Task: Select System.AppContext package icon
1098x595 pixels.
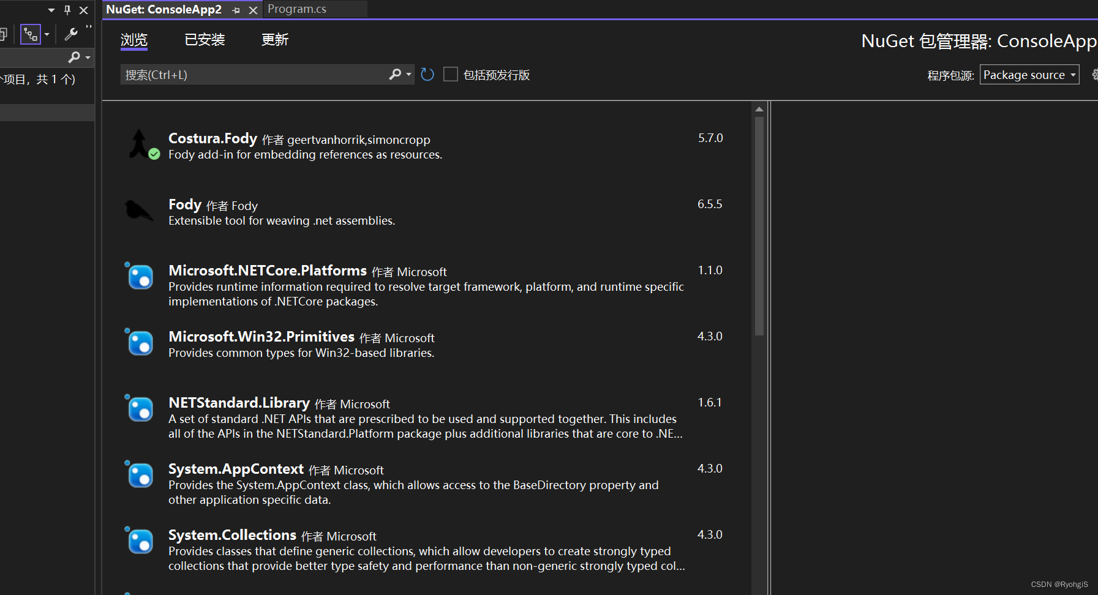Action: 140,474
